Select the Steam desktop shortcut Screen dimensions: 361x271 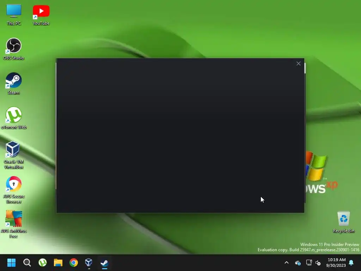tap(14, 83)
